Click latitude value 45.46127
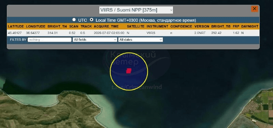The width and height of the screenshot is (273, 128). click(15, 33)
